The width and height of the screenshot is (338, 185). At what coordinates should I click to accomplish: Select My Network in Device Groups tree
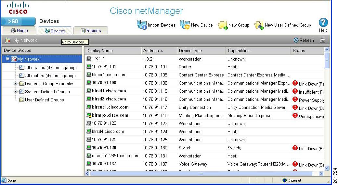28,59
